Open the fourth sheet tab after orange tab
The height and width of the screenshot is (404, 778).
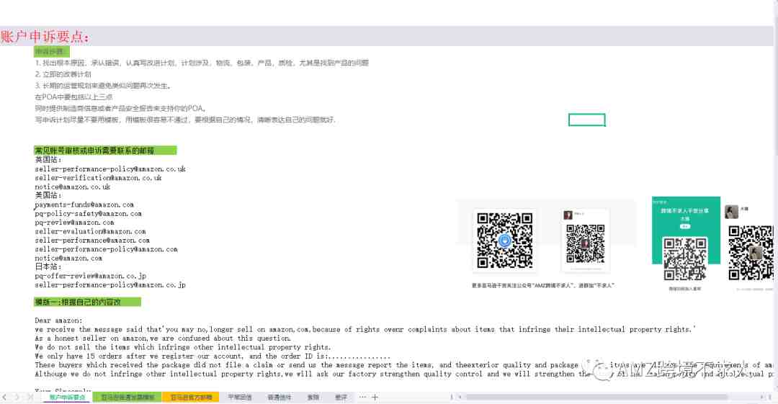tap(341, 398)
